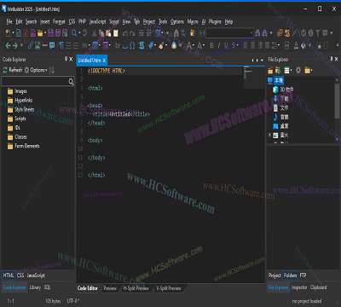Open the color picker dropdown arrow
This screenshot has width=341, height=307.
click(x=180, y=45)
